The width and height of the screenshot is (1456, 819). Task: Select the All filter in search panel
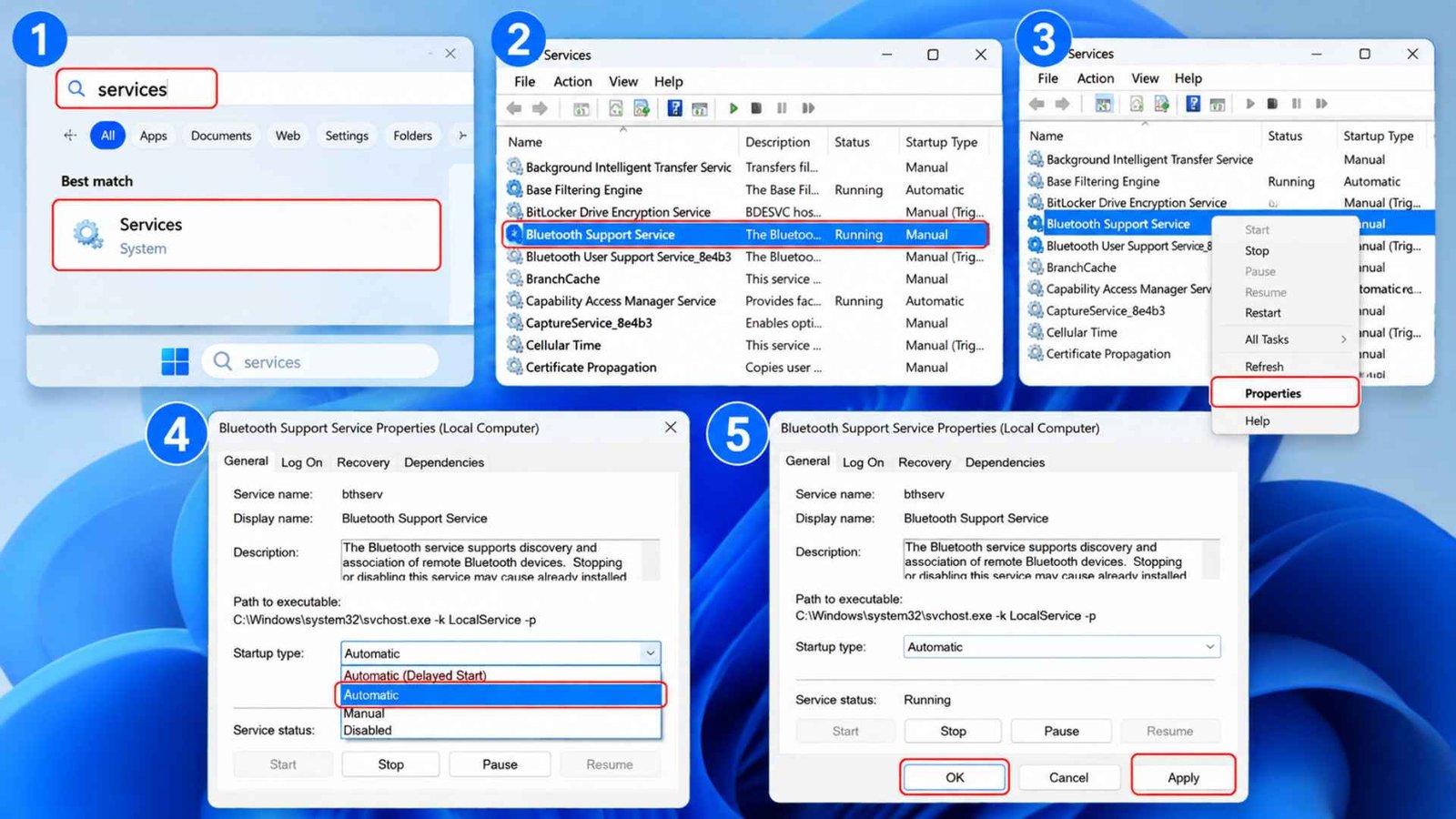(107, 136)
